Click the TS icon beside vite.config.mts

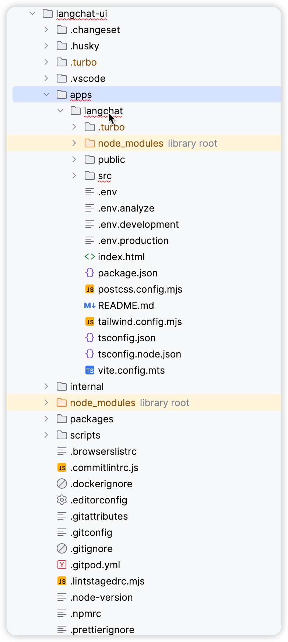pos(90,370)
